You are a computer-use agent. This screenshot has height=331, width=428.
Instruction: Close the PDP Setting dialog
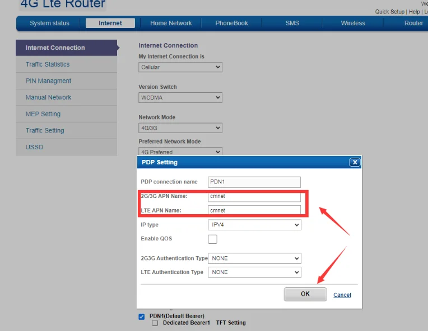click(x=354, y=162)
